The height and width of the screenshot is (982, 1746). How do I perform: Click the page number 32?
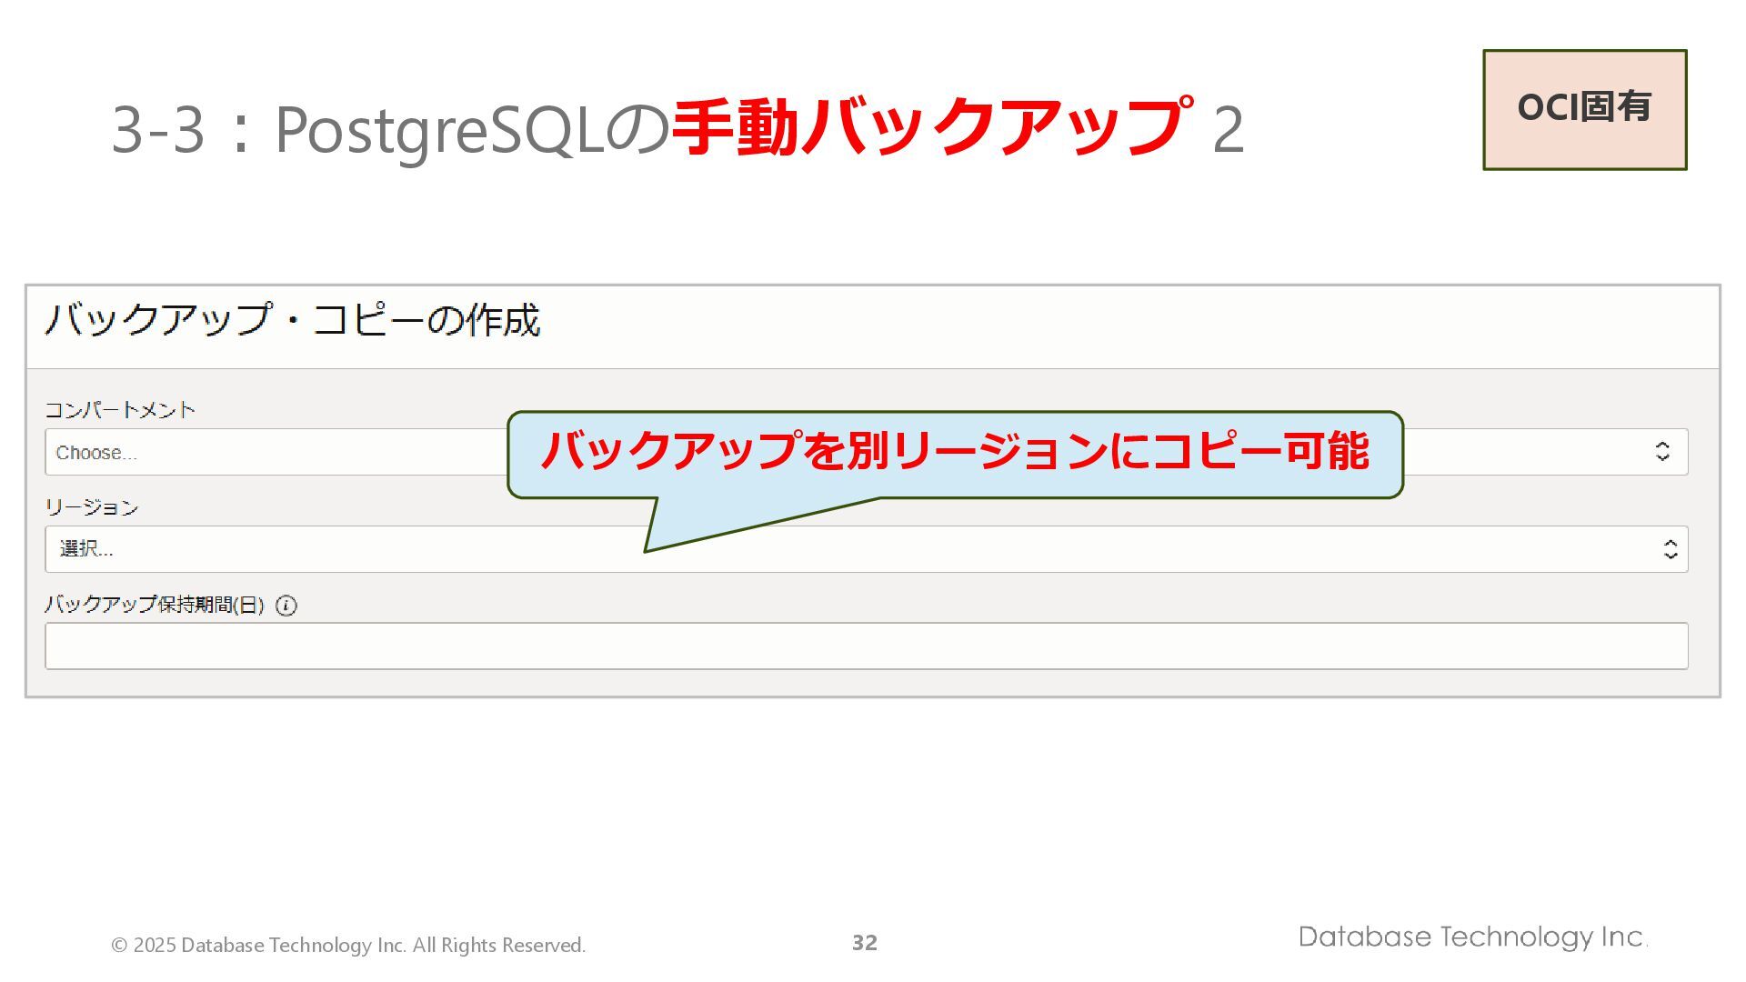tap(864, 943)
